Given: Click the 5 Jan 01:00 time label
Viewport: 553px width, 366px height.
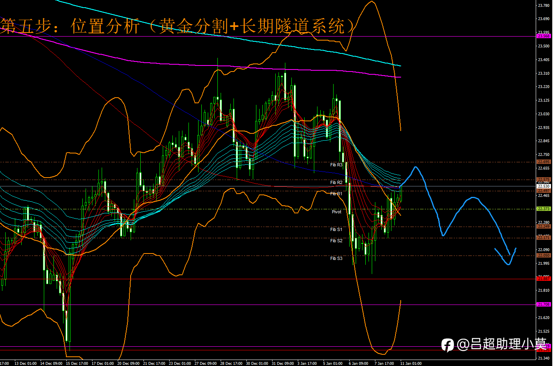Looking at the screenshot, I should coord(333,364).
